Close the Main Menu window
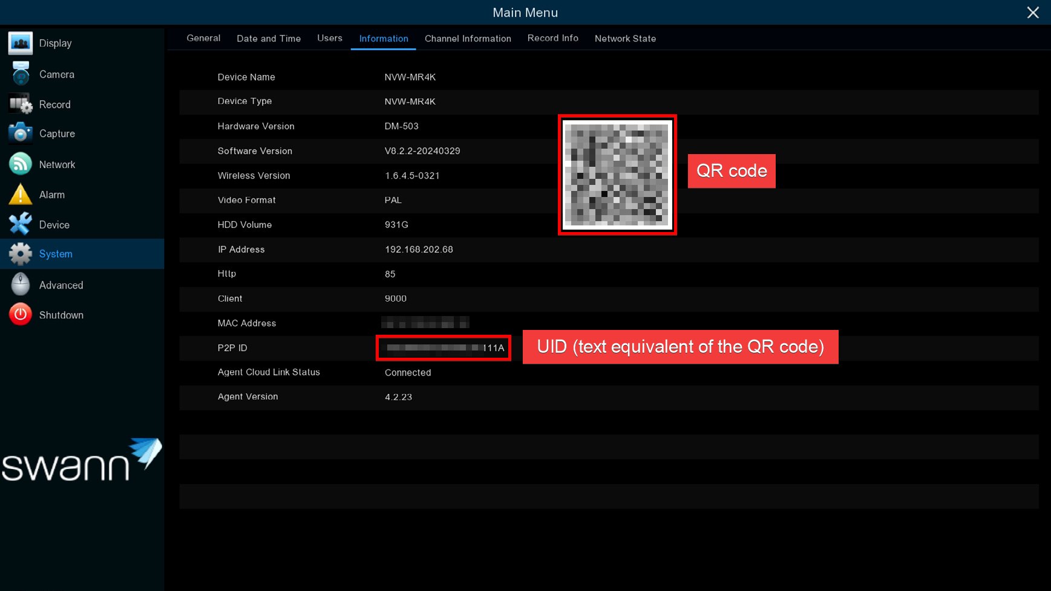Image resolution: width=1051 pixels, height=591 pixels. point(1033,13)
